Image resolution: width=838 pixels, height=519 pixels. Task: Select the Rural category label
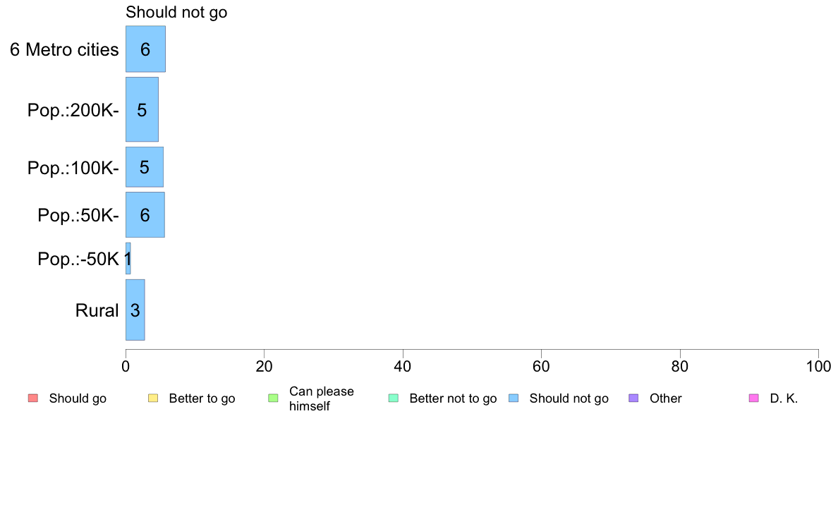click(97, 310)
